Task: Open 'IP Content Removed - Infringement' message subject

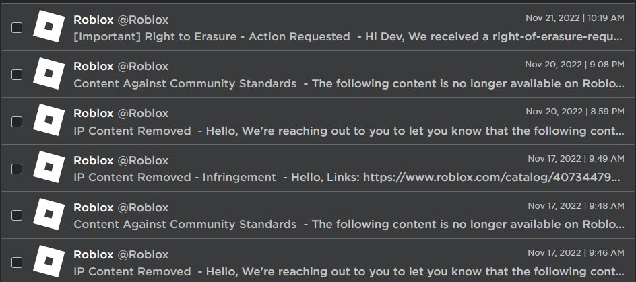Action: coord(174,178)
